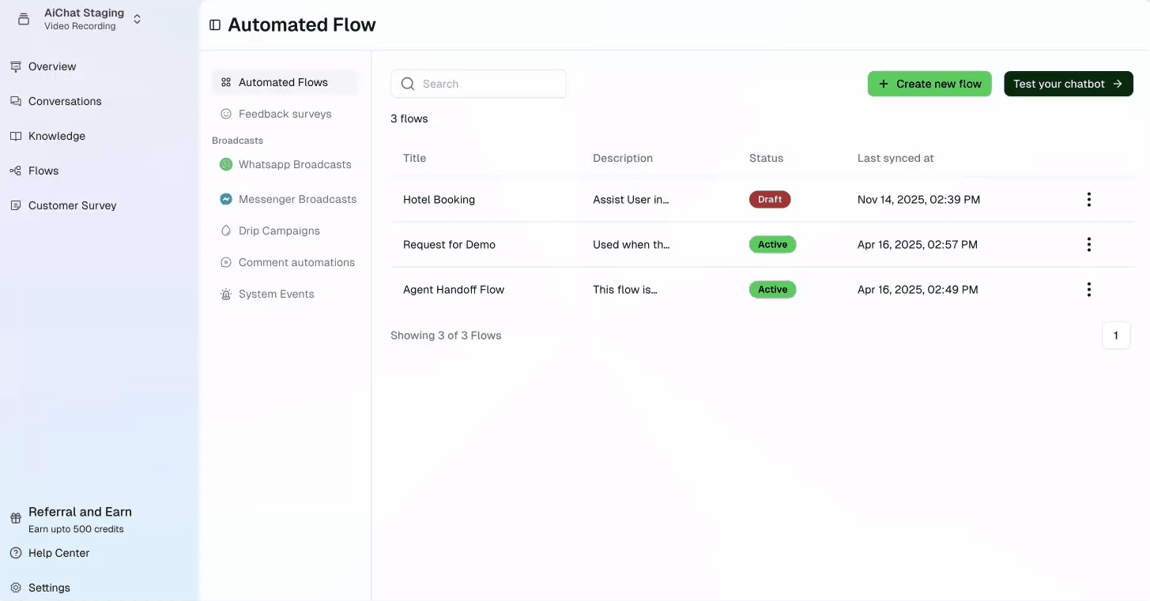Viewport: 1150px width, 601px height.
Task: Click the Last synced at column header
Action: coord(895,158)
